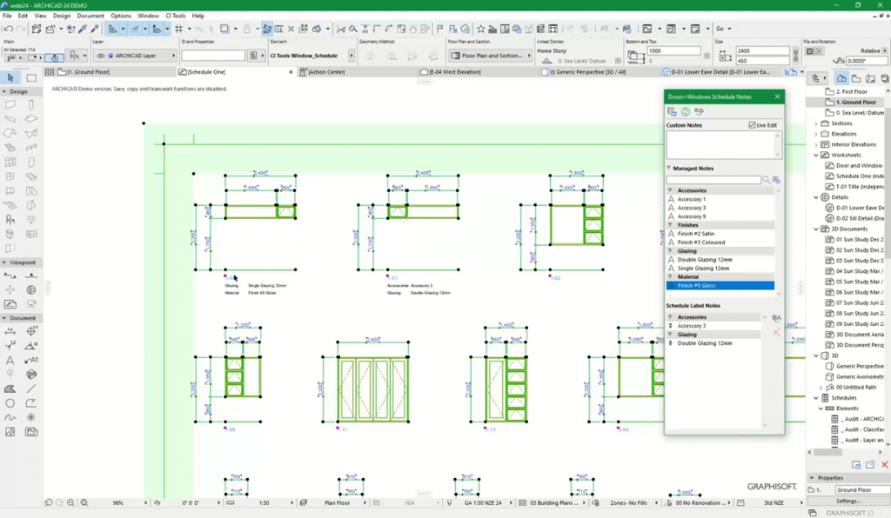
Task: Click the Favorites star icon in the toolbar
Action: (x=480, y=29)
